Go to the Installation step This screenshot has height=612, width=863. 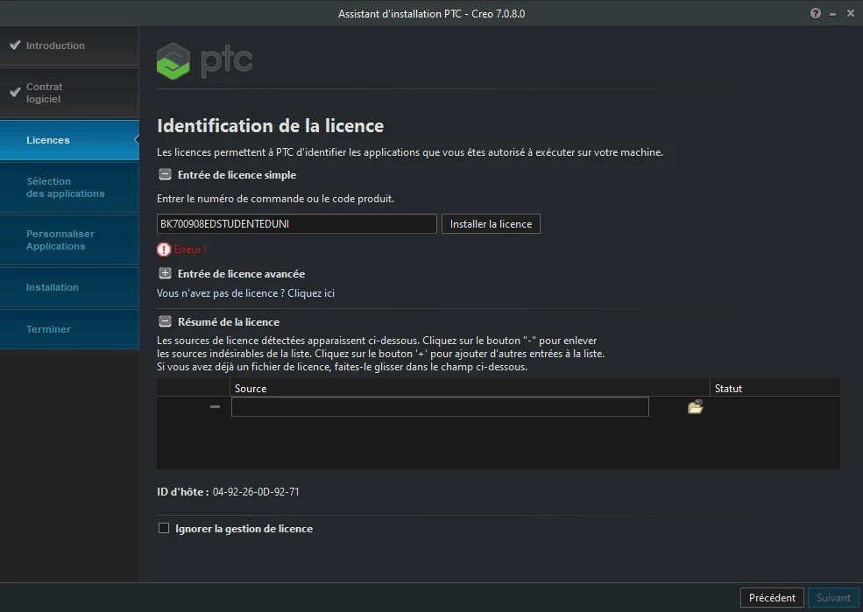pyautogui.click(x=69, y=287)
